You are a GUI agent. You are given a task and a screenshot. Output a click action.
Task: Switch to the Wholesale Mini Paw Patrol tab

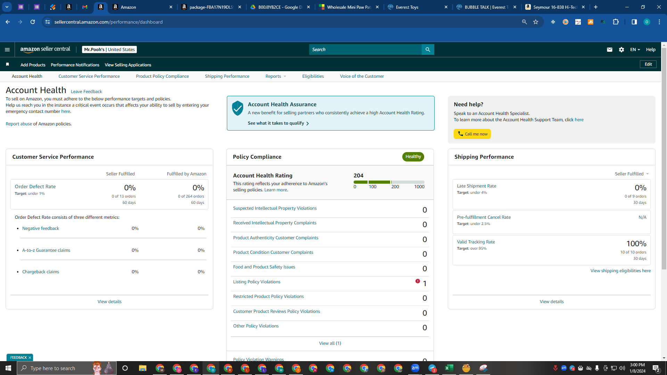(349, 7)
